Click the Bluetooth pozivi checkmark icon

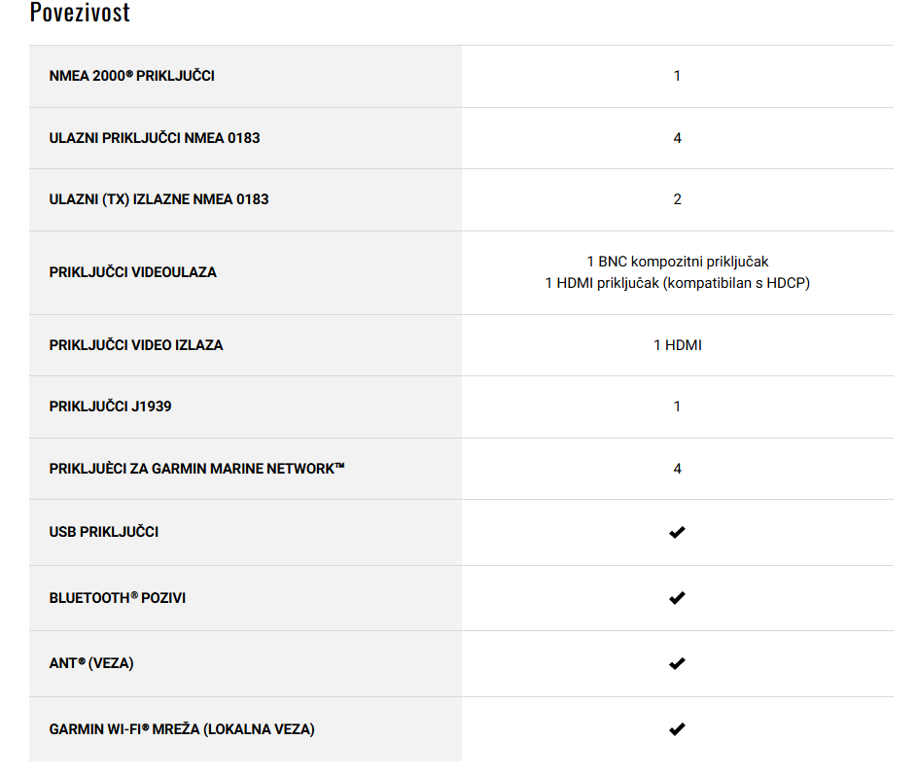[677, 598]
